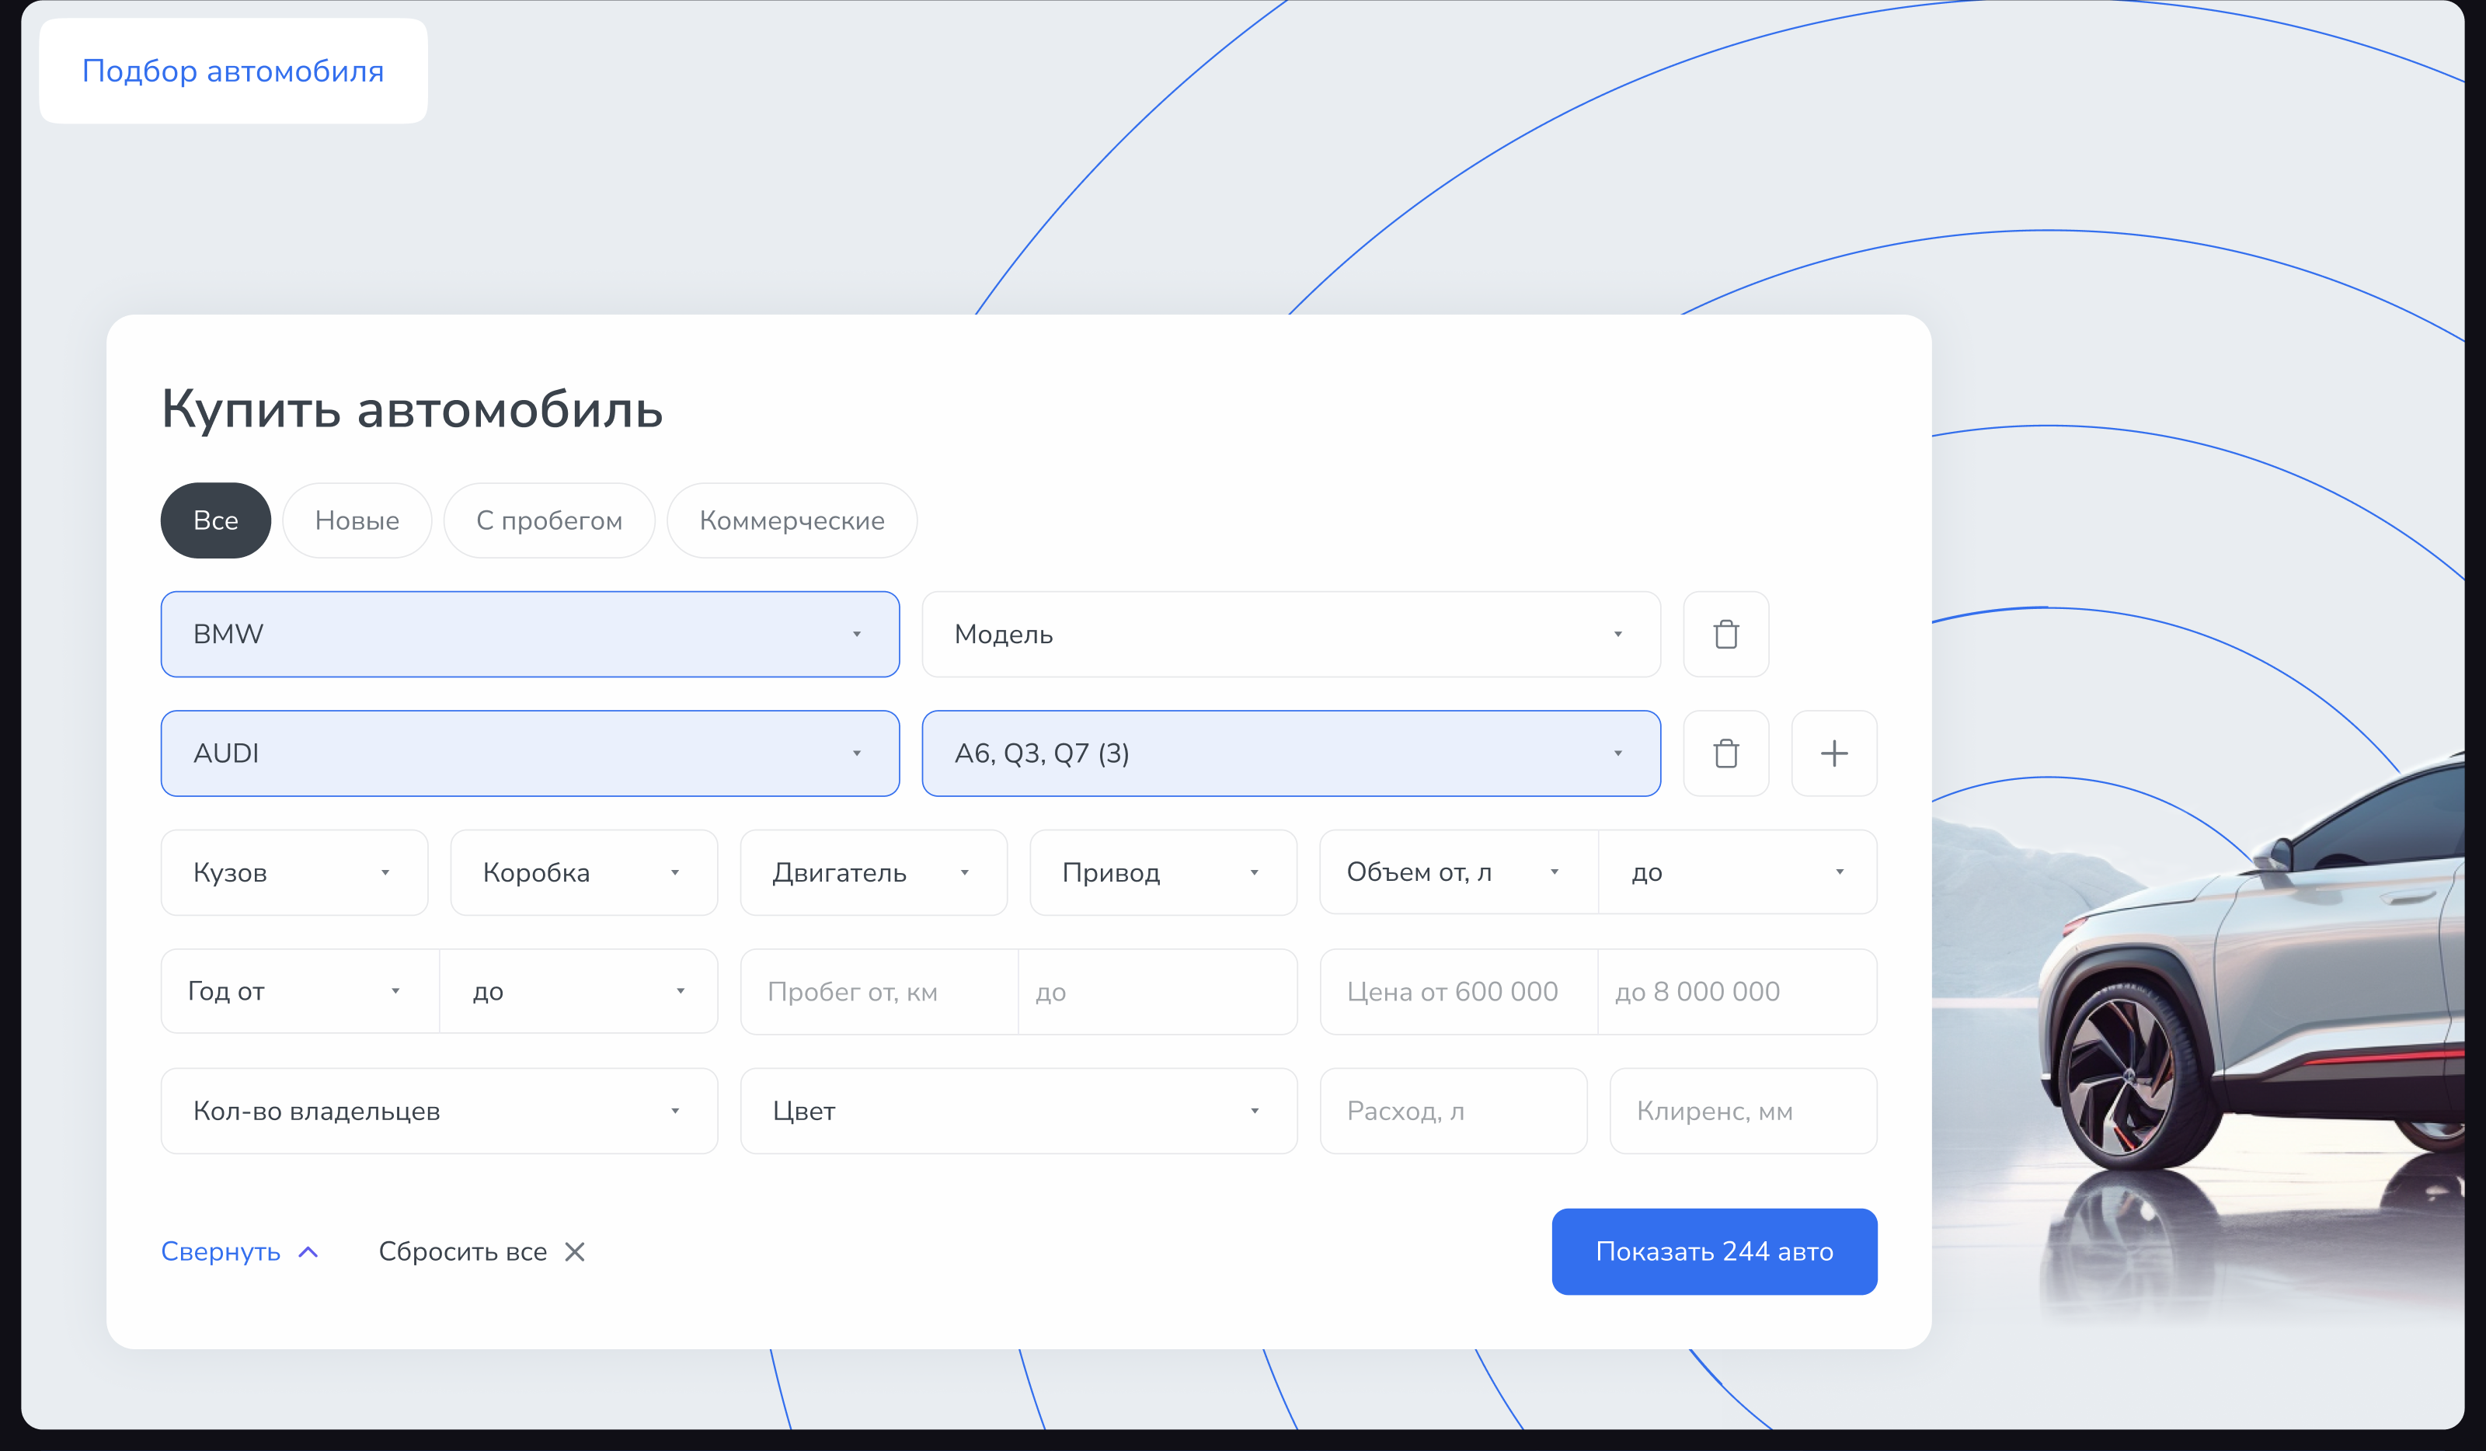This screenshot has height=1451, width=2486.
Task: Click the Показать 244 авто button
Action: coord(1714,1251)
